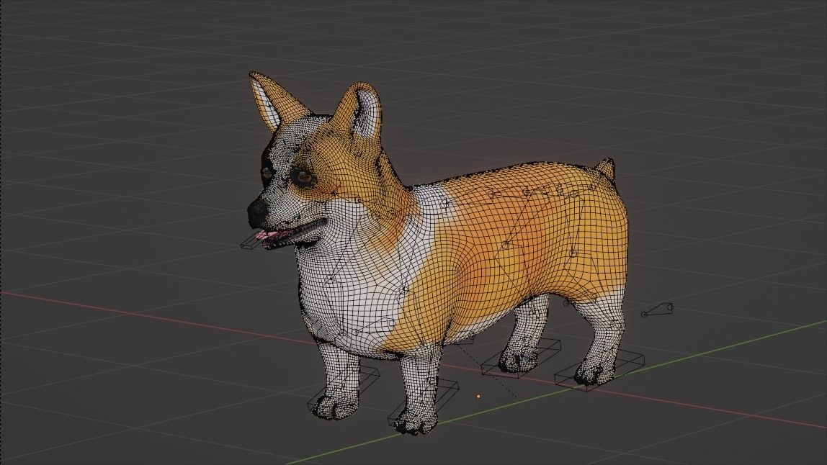Viewport: 827px width, 465px height.
Task: Select the orange origin point dot
Action: pos(477,394)
